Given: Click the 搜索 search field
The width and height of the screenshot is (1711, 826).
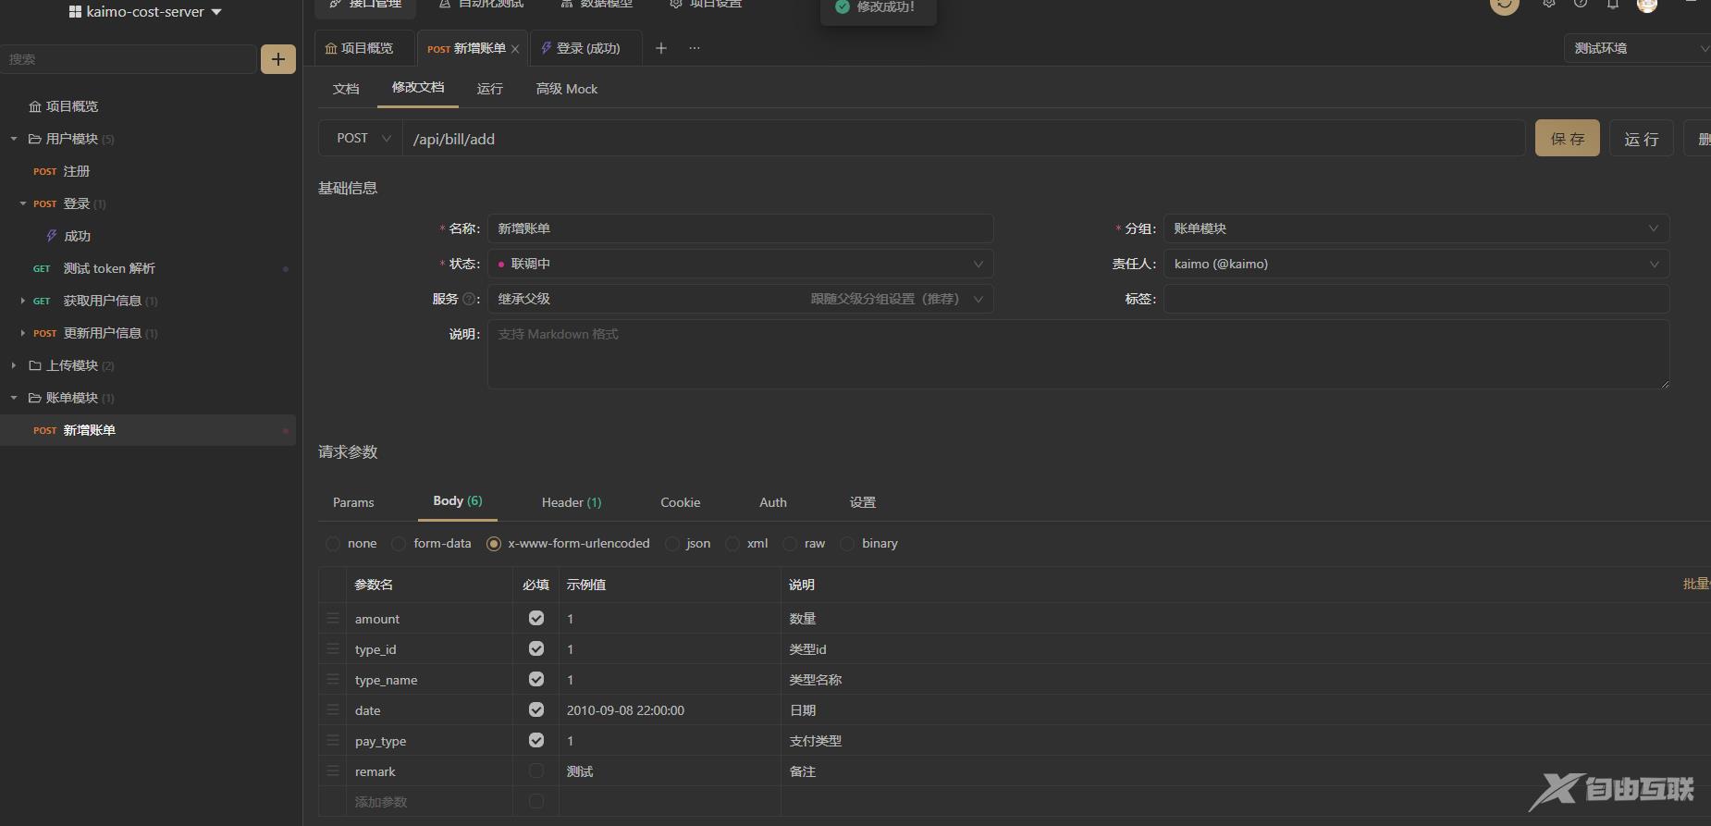Looking at the screenshot, I should click(128, 59).
